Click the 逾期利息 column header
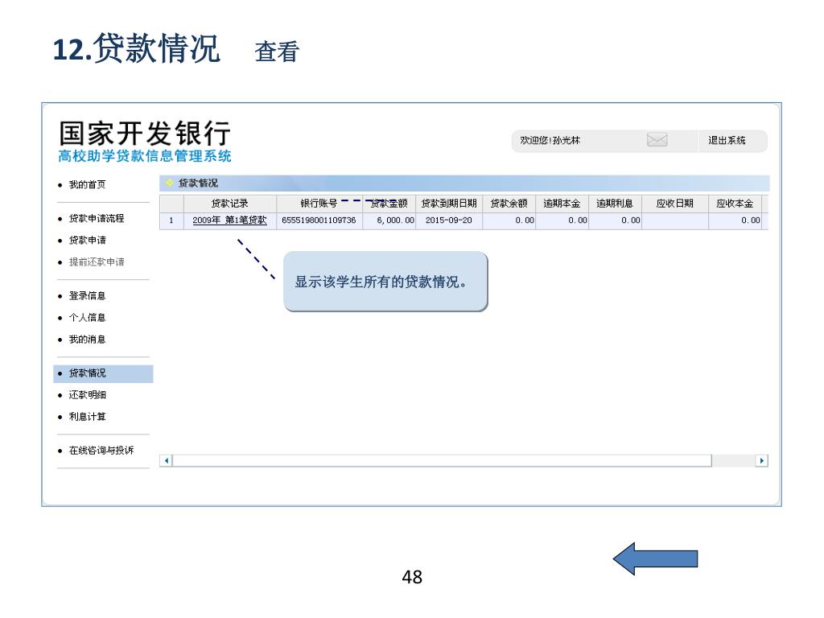The width and height of the screenshot is (824, 618). 615,204
